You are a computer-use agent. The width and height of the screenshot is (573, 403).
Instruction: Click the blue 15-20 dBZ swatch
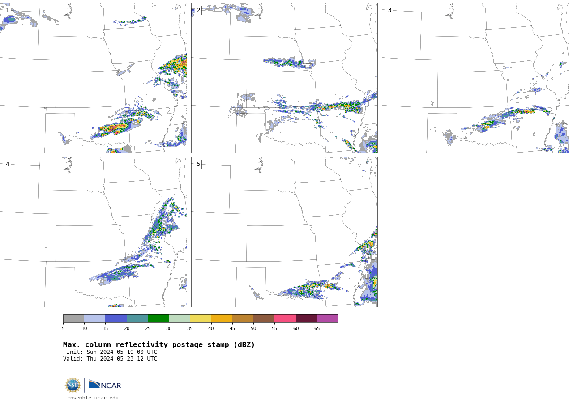pyautogui.click(x=116, y=318)
